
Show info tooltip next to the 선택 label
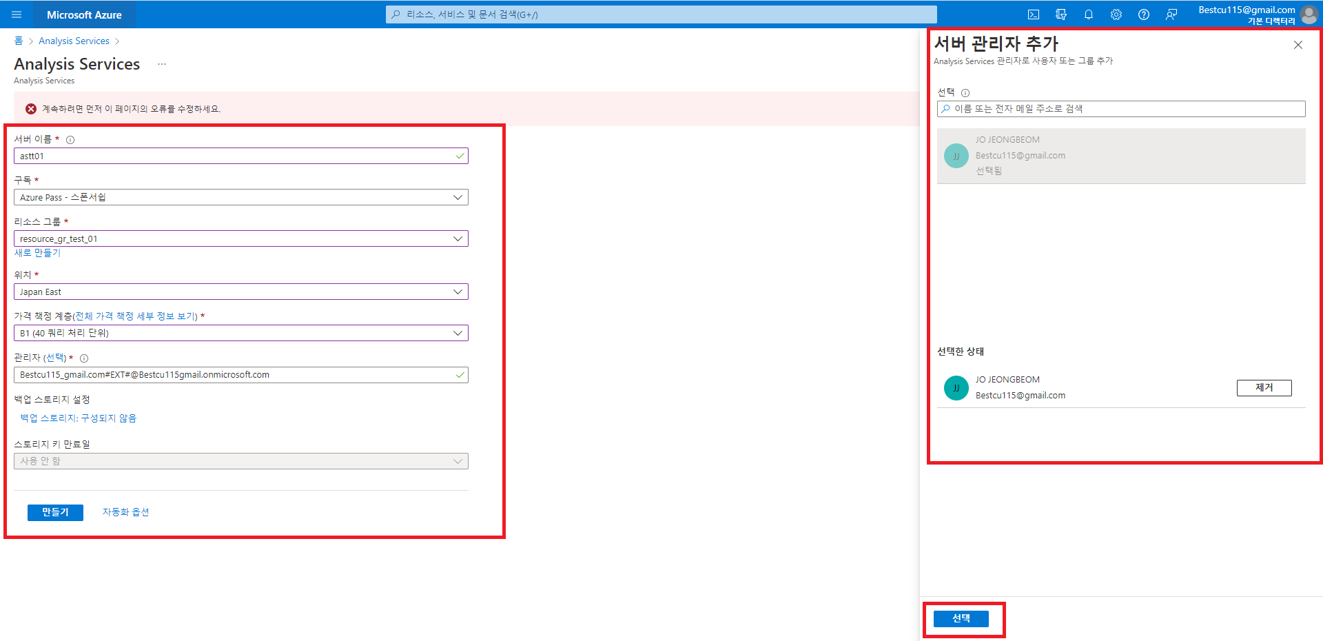965,93
